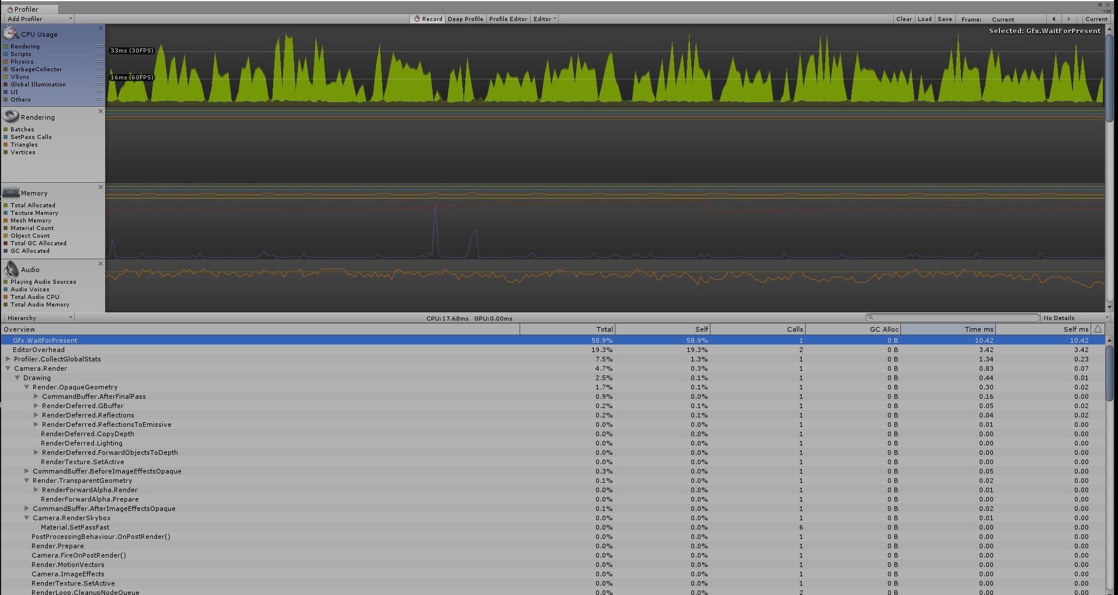
Task: Step to the previous frame arrow
Action: (1053, 19)
